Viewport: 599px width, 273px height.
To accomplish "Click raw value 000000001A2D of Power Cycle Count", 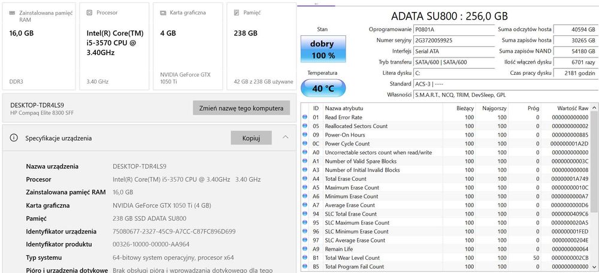I will [570, 144].
